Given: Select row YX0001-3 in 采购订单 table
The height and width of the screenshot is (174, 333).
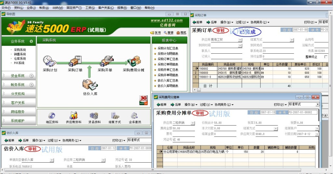Looking at the screenshot, I should [260, 77].
